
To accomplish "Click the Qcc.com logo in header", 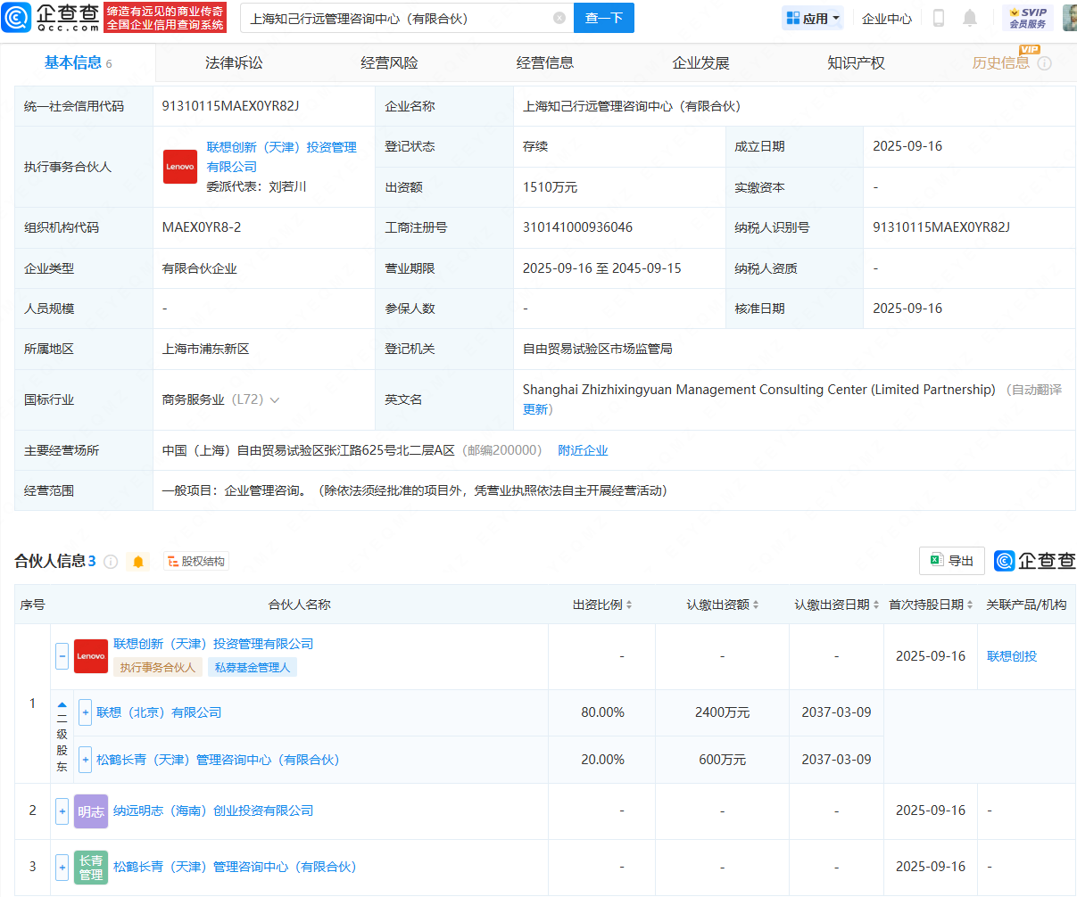I will click(51, 17).
